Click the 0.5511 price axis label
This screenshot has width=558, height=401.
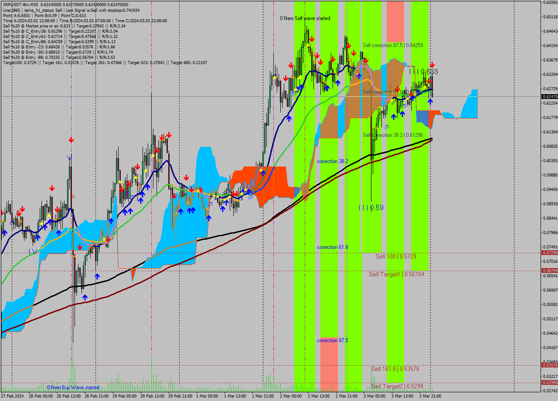550,319
